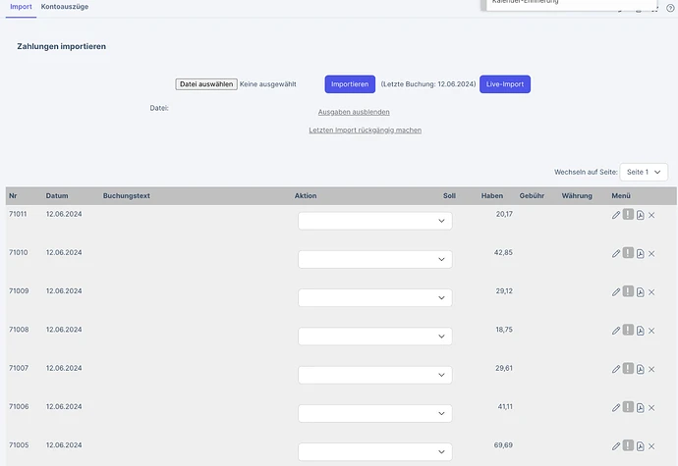The image size is (678, 466).
Task: Click the Buchungstext column header
Action: pyautogui.click(x=126, y=195)
